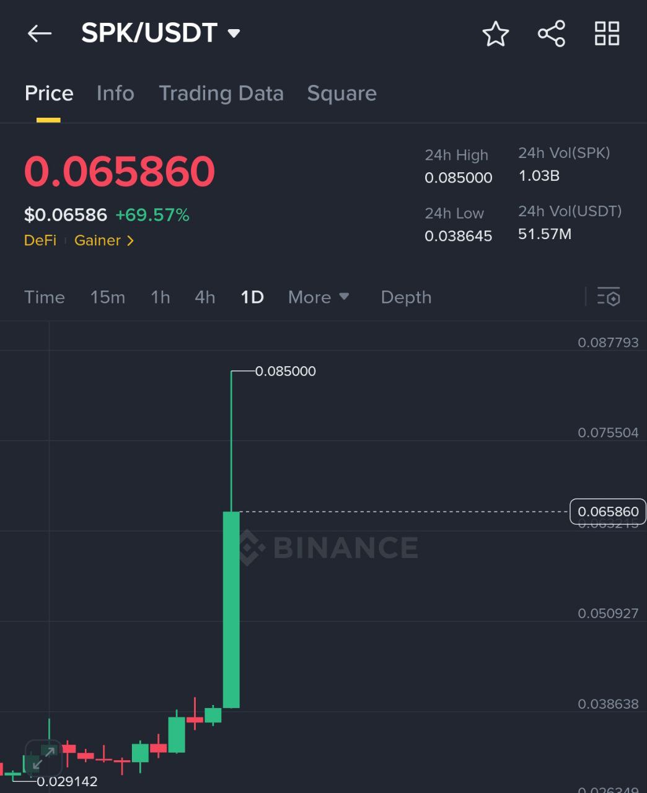Screen dimensions: 647x793
Task: Tap the current price tag 0.065860 on axis
Action: click(608, 512)
